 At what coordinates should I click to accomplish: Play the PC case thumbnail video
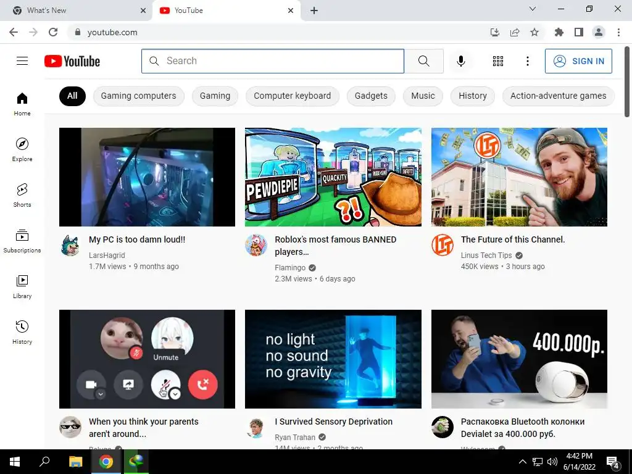[147, 177]
